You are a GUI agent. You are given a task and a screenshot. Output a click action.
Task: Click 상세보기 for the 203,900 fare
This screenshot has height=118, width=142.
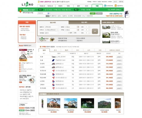[x=119, y=57]
